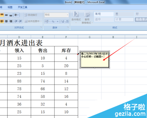Open 条件格式 conditional formatting

pos(76,17)
